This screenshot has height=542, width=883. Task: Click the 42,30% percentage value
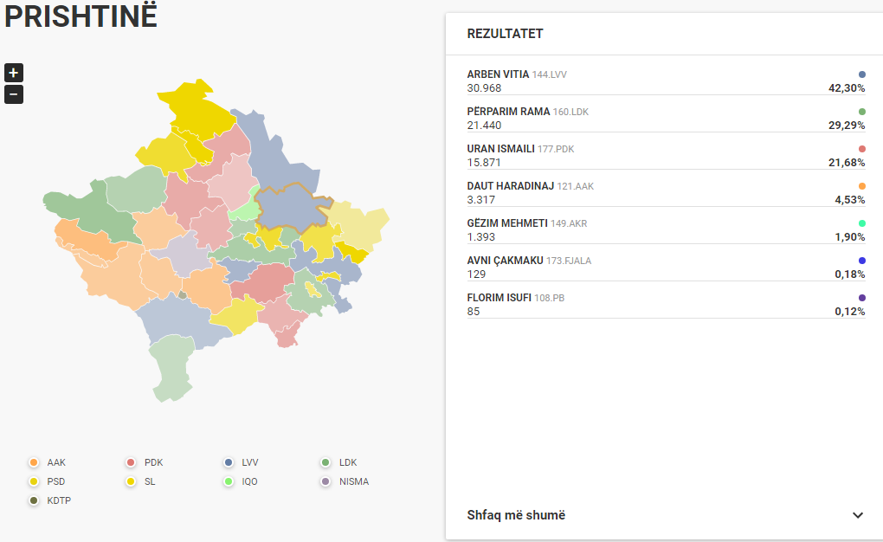click(x=847, y=88)
